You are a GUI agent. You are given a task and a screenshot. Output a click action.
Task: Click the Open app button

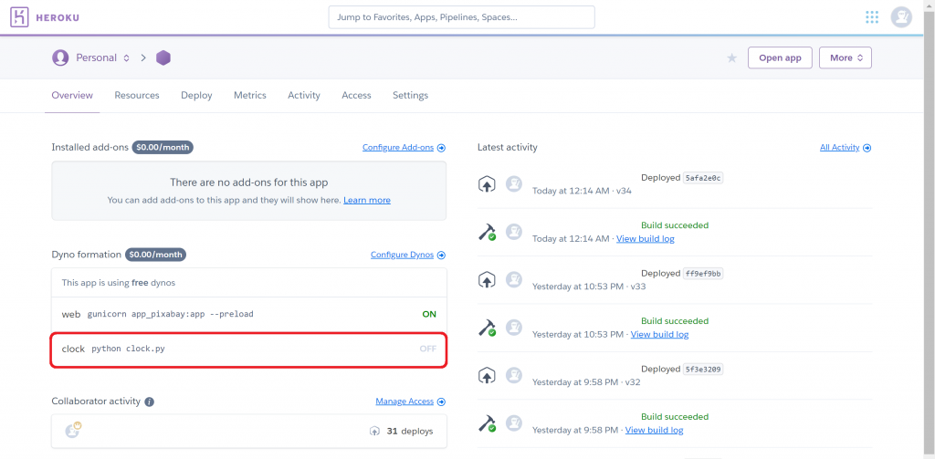[x=780, y=57]
